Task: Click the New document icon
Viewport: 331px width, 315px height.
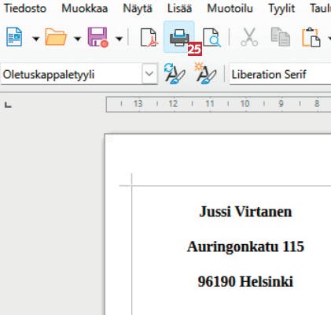Action: tap(14, 37)
